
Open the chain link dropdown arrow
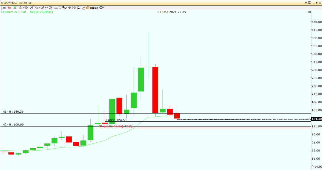point(67,8)
